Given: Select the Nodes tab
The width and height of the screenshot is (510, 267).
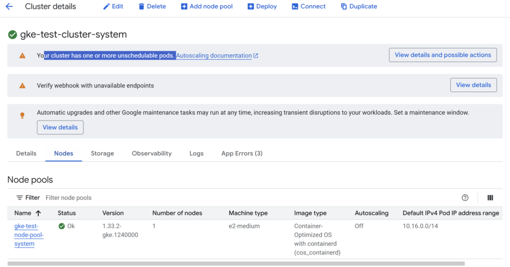Looking at the screenshot, I should (x=64, y=153).
